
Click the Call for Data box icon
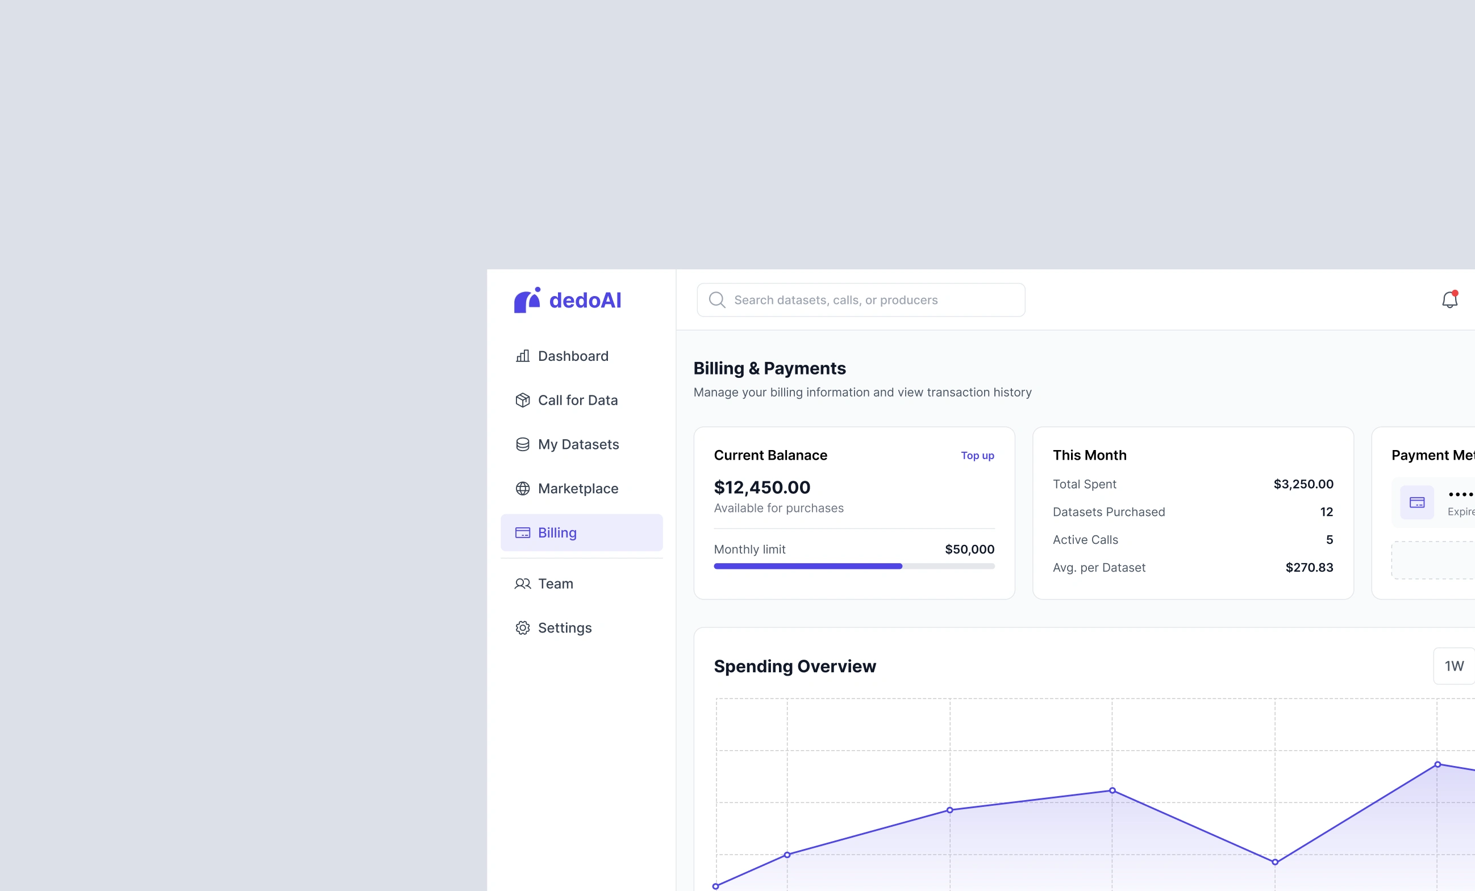pos(523,400)
